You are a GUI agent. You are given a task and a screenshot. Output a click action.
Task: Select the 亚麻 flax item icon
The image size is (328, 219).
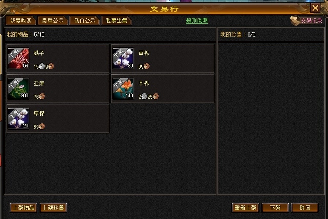point(18,89)
